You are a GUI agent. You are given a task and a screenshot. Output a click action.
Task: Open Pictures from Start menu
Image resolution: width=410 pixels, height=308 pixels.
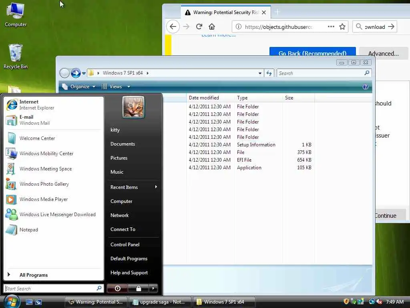[x=133, y=158]
